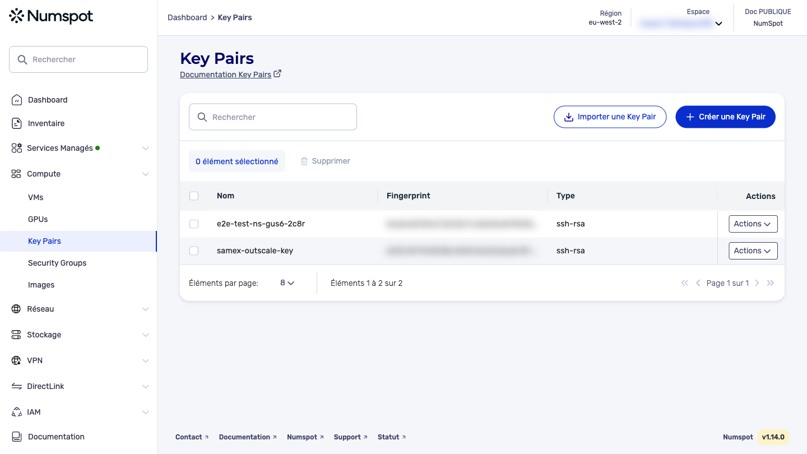
Task: Open Contact footer link
Action: (x=192, y=437)
